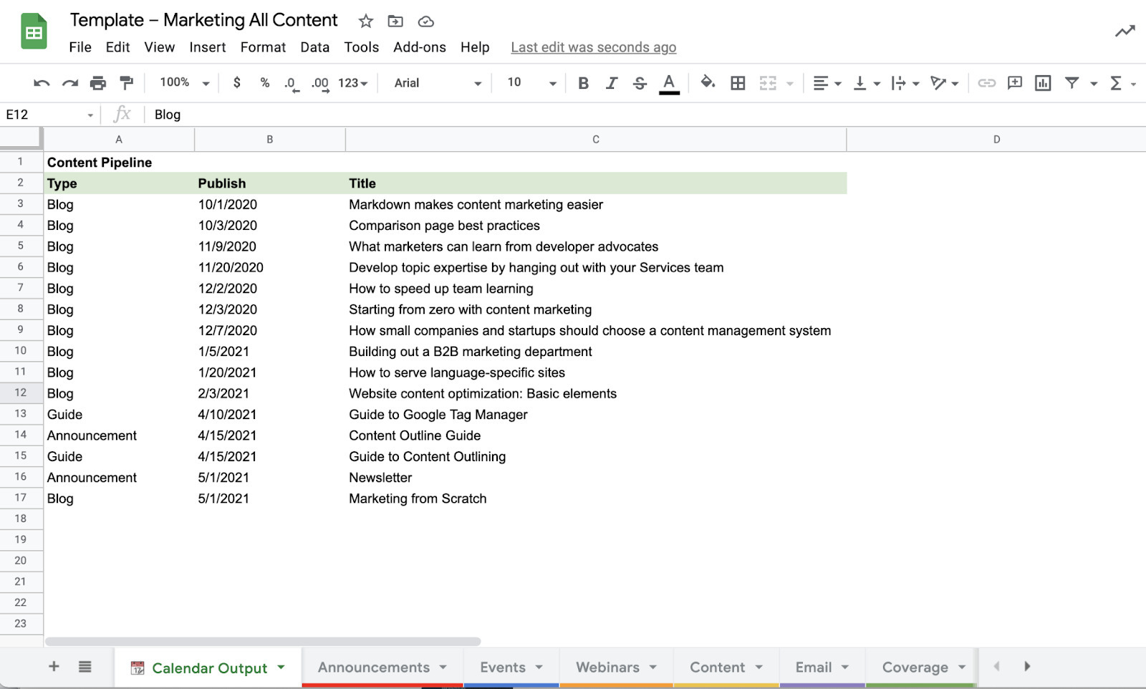This screenshot has width=1146, height=689.
Task: Toggle strikethrough formatting
Action: click(x=640, y=83)
